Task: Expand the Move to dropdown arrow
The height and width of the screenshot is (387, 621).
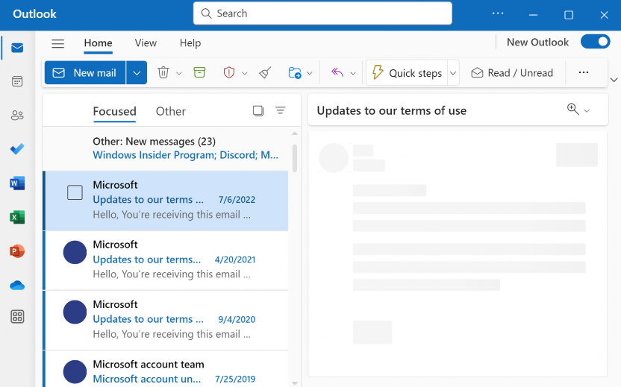Action: pyautogui.click(x=310, y=73)
